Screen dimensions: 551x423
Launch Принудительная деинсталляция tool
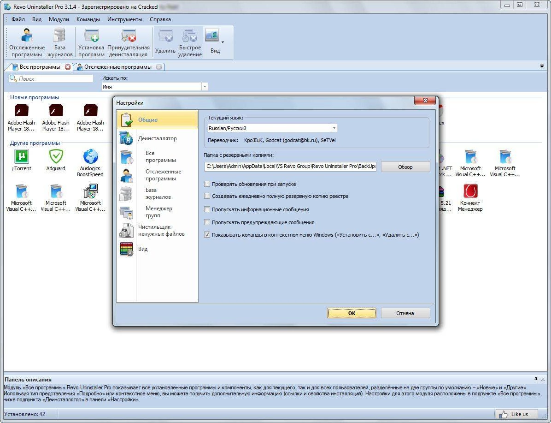[128, 42]
